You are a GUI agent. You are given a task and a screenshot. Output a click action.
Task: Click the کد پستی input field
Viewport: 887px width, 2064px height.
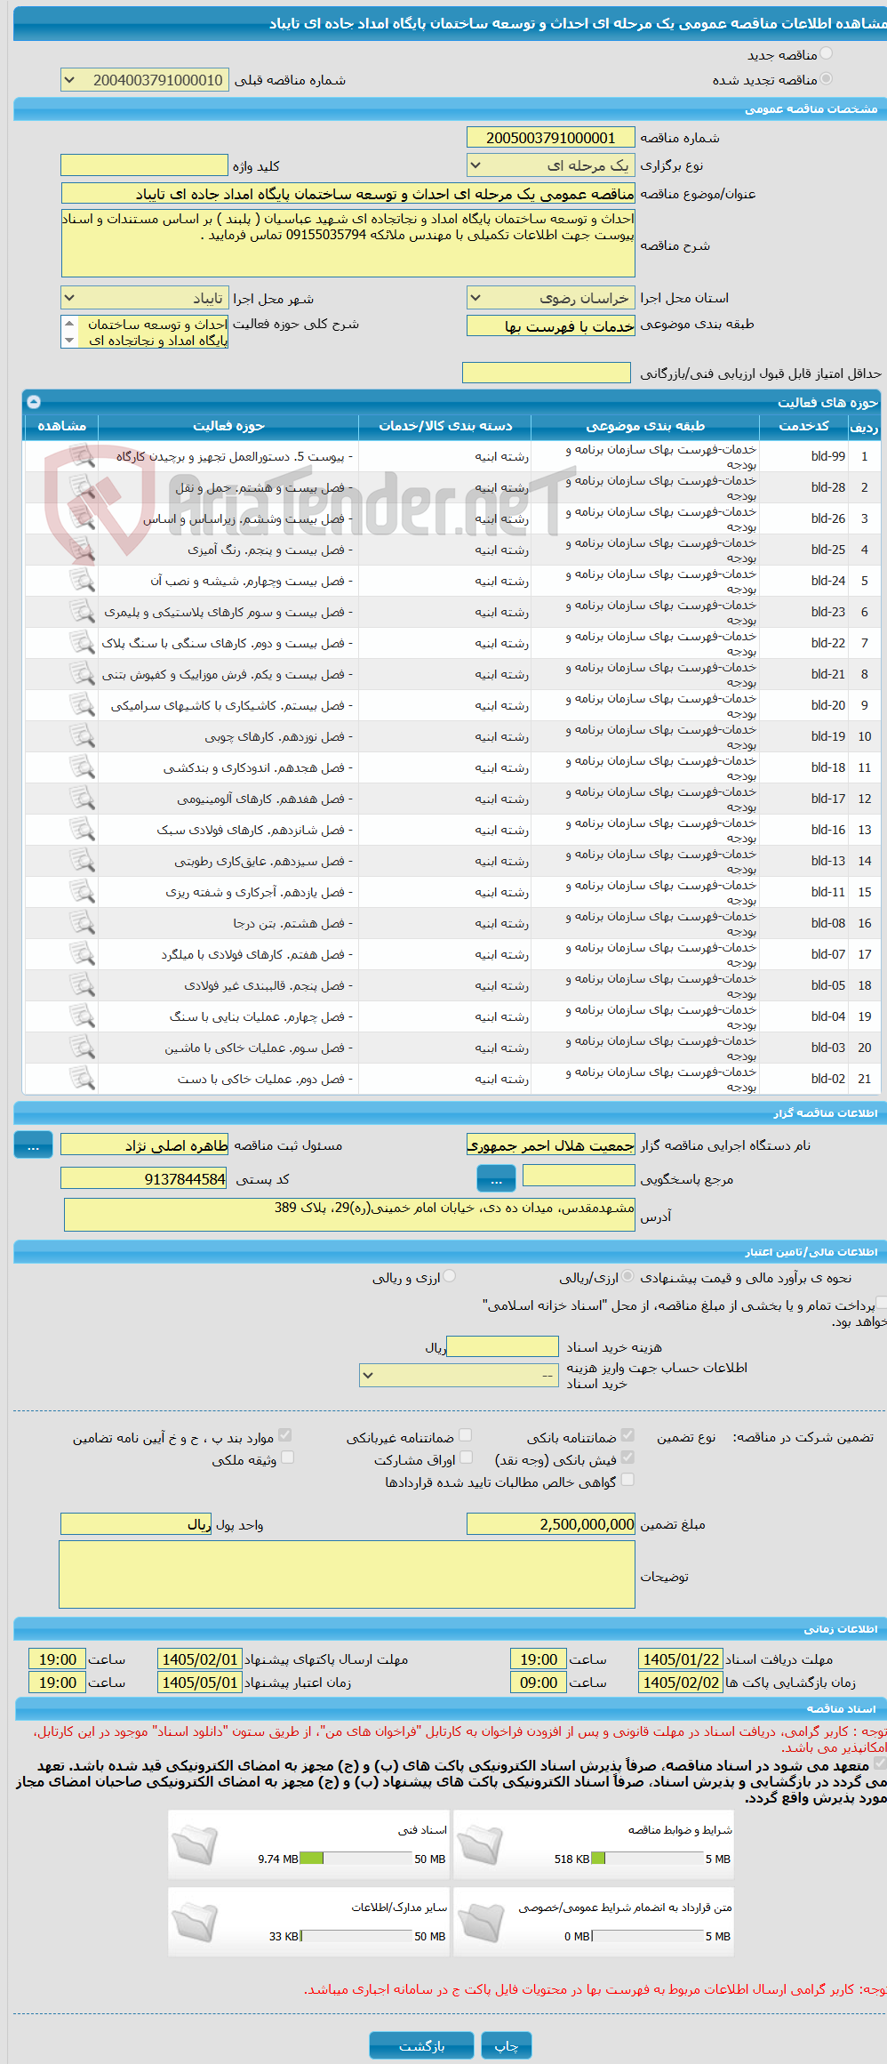point(144,1179)
